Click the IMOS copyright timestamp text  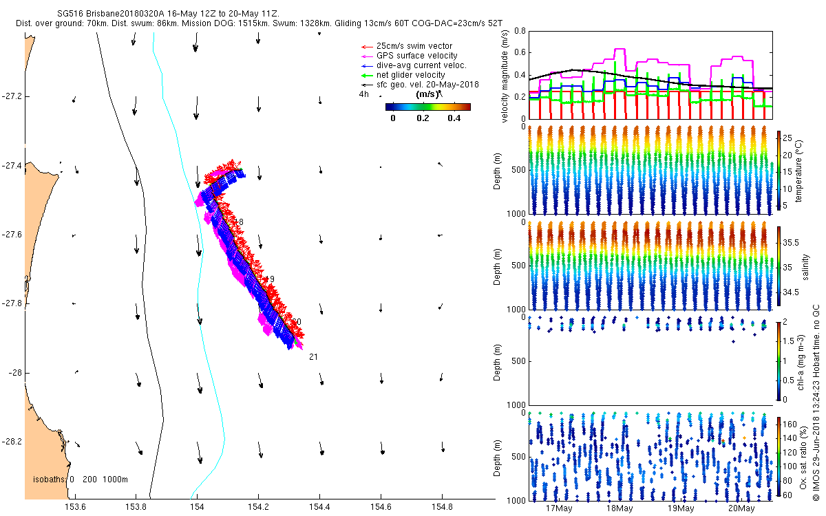(816, 403)
